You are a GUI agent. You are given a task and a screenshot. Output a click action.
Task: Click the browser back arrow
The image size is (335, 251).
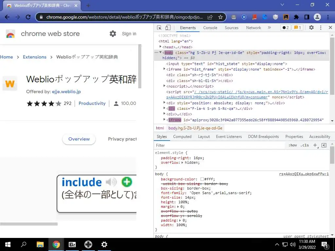tap(7, 17)
